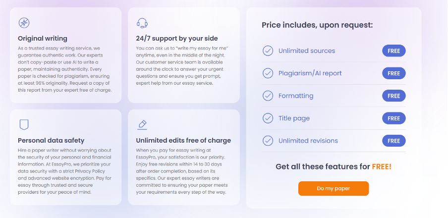Click the checkmark icon beside Formatting
Screen dimensions: 448x218
pyautogui.click(x=268, y=96)
